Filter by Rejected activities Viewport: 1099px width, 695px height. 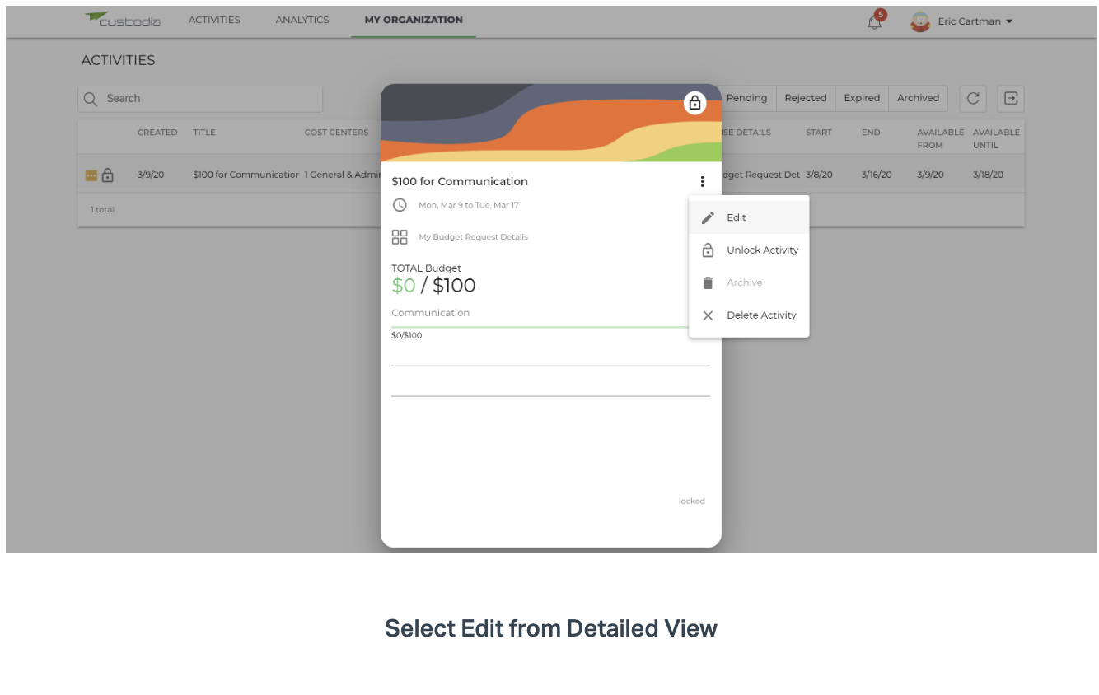click(x=806, y=98)
